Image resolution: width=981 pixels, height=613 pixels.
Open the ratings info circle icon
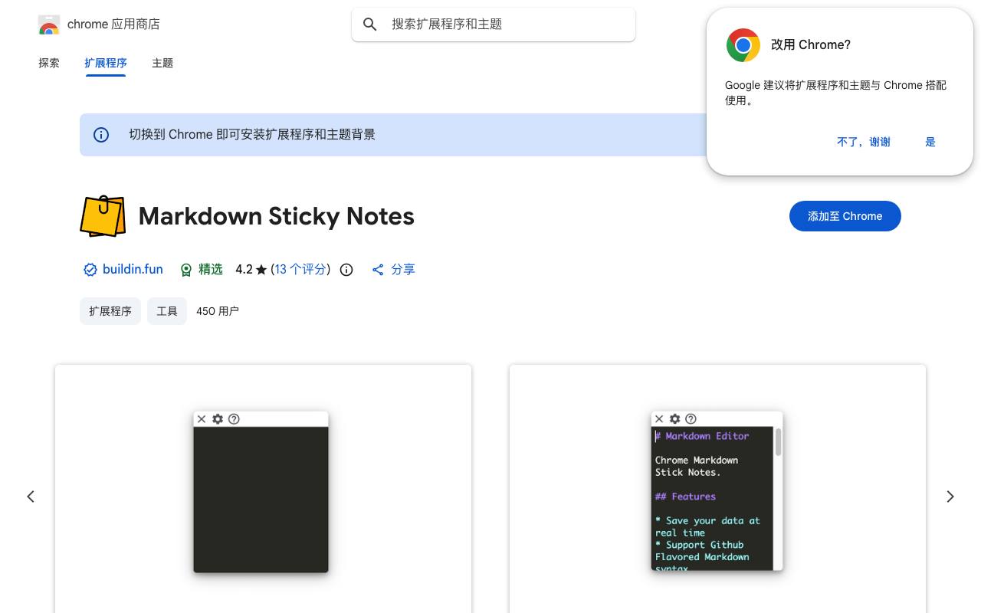click(x=346, y=270)
